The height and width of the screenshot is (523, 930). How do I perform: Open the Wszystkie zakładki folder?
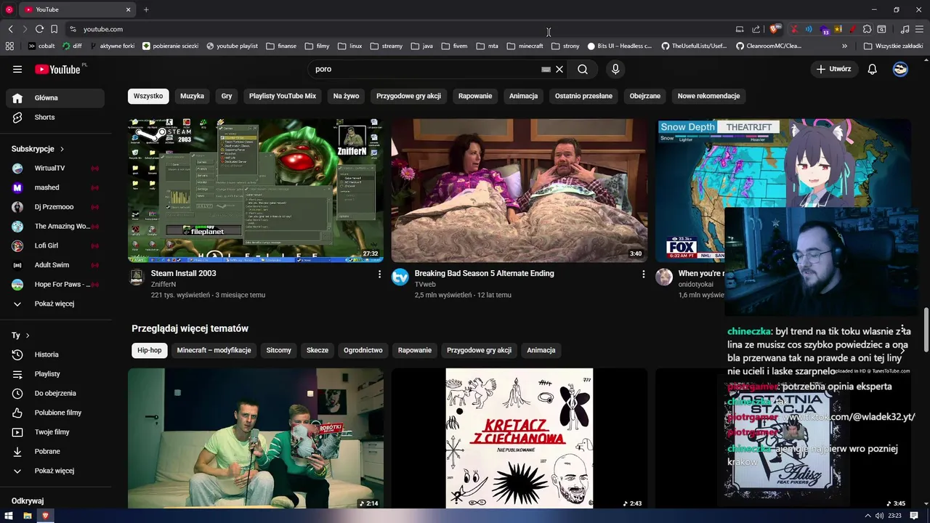click(893, 46)
